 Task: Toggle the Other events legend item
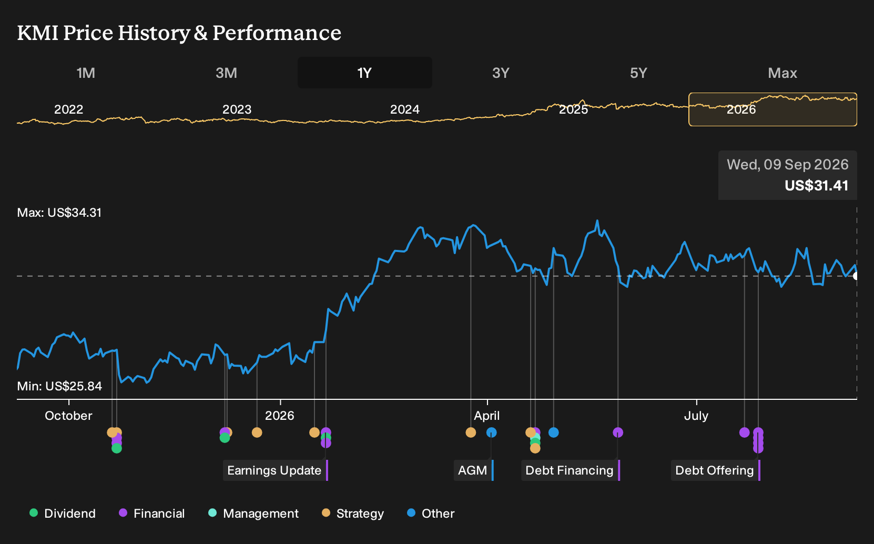[x=431, y=513]
